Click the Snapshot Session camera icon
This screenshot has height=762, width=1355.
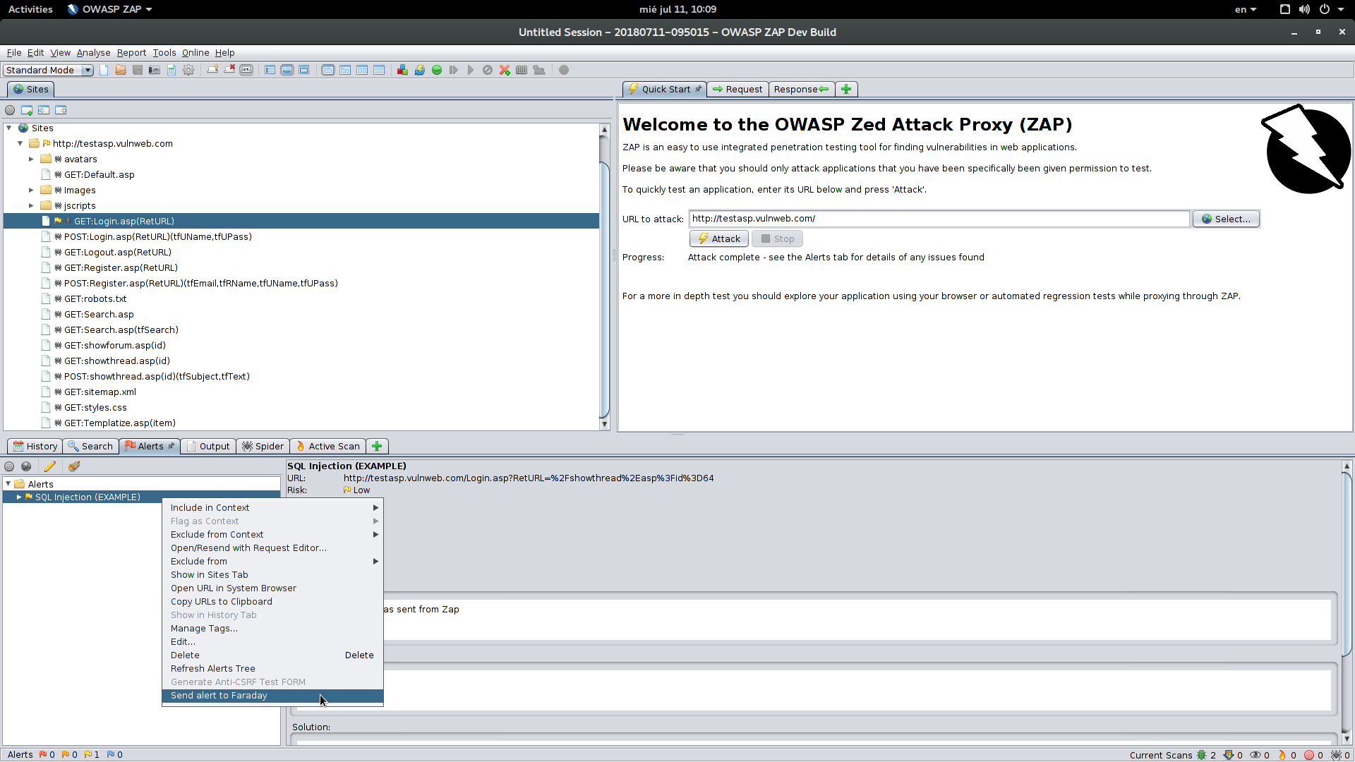click(155, 70)
